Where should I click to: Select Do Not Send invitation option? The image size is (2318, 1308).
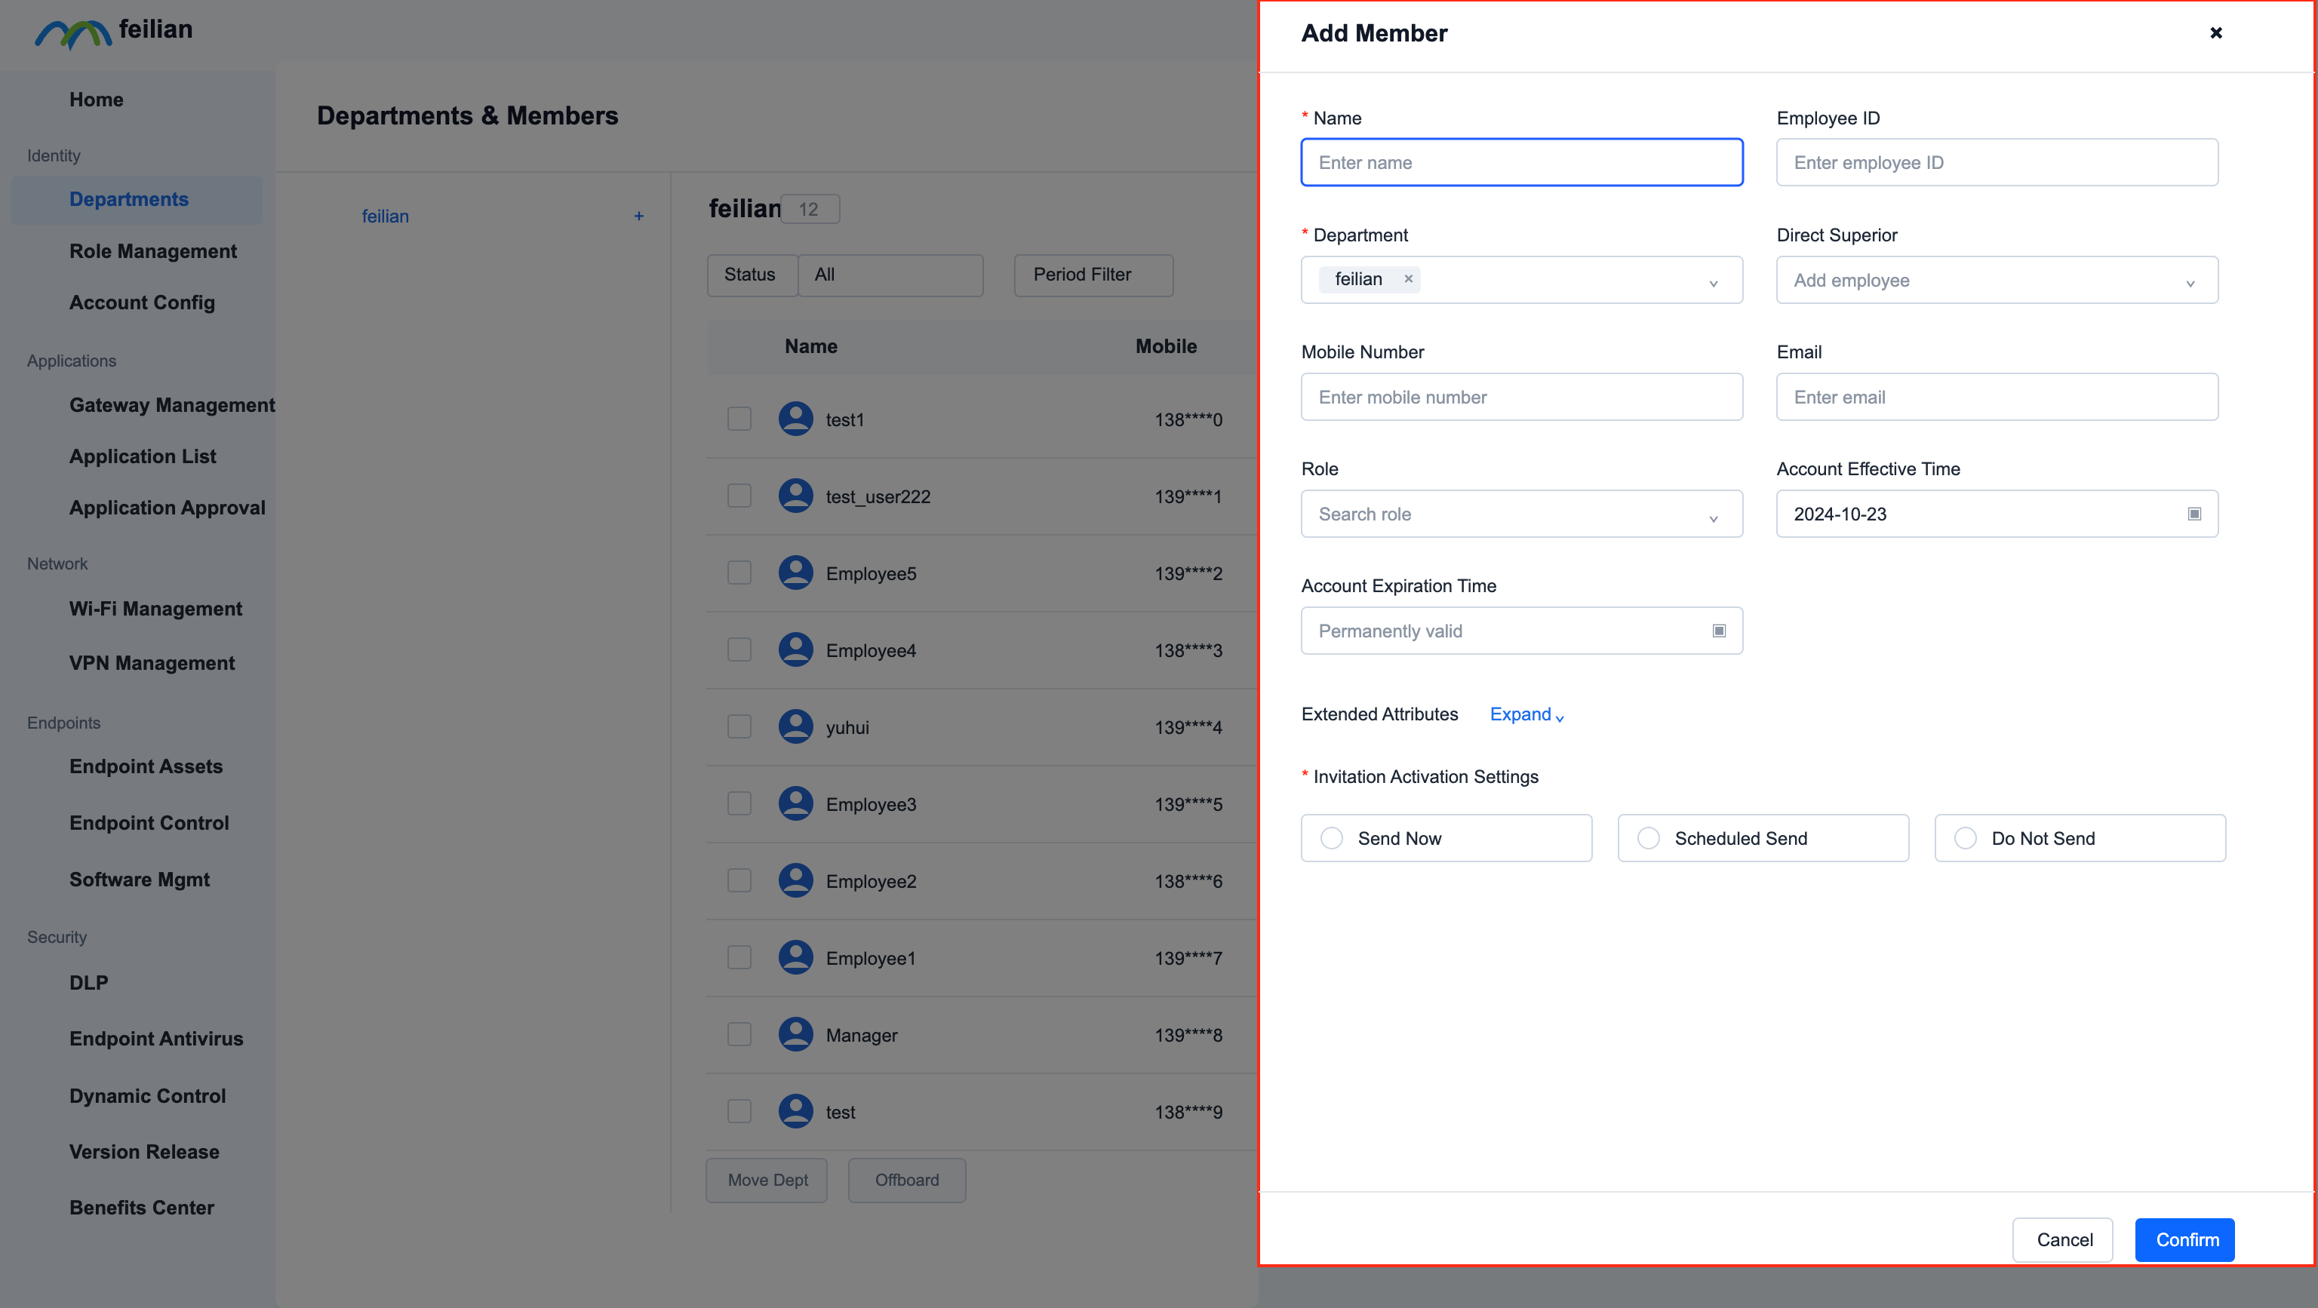(x=2080, y=837)
